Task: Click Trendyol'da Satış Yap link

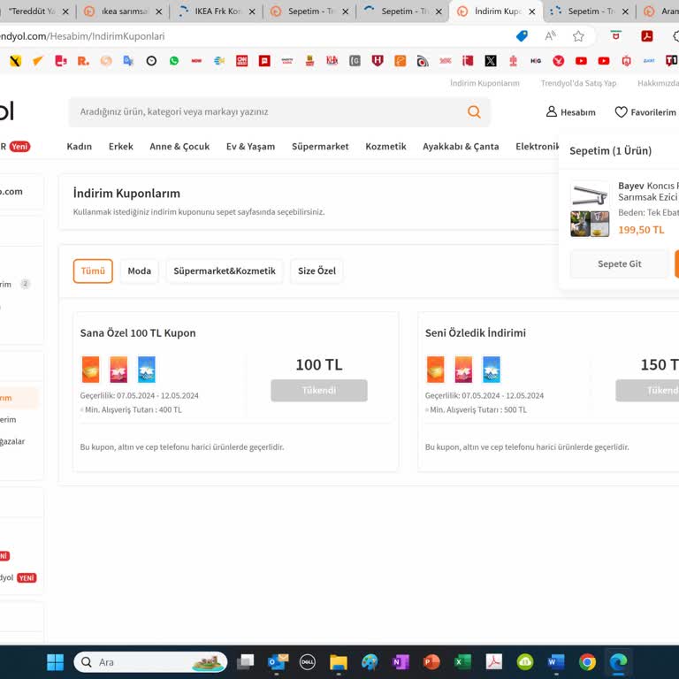Action: [x=578, y=83]
